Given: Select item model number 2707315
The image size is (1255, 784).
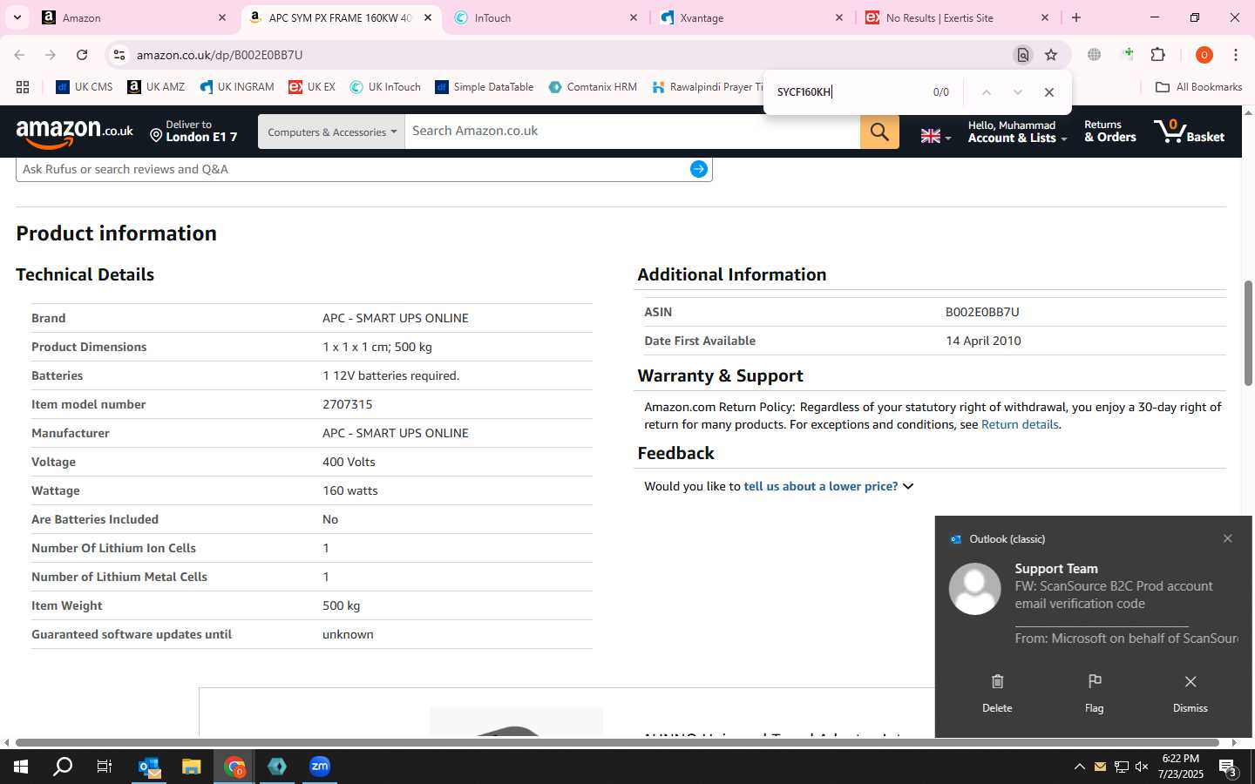Looking at the screenshot, I should pos(348,404).
